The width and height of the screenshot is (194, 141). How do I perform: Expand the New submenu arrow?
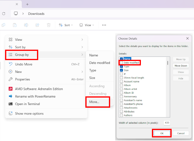click(x=82, y=72)
